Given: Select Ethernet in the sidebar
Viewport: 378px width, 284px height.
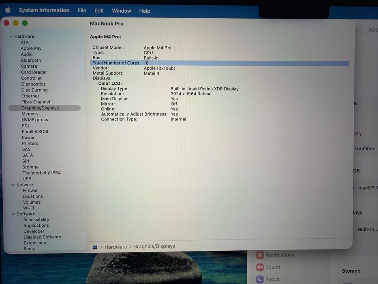Looking at the screenshot, I should 30,96.
